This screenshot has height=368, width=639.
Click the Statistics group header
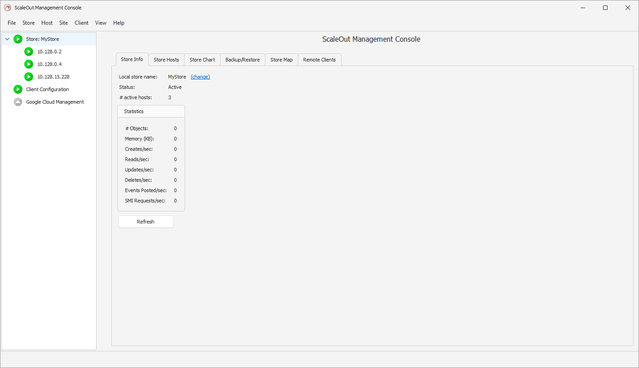coord(151,111)
